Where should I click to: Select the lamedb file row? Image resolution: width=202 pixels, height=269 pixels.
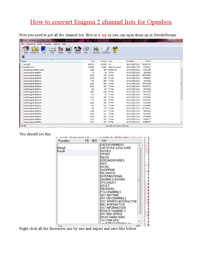click(86, 64)
